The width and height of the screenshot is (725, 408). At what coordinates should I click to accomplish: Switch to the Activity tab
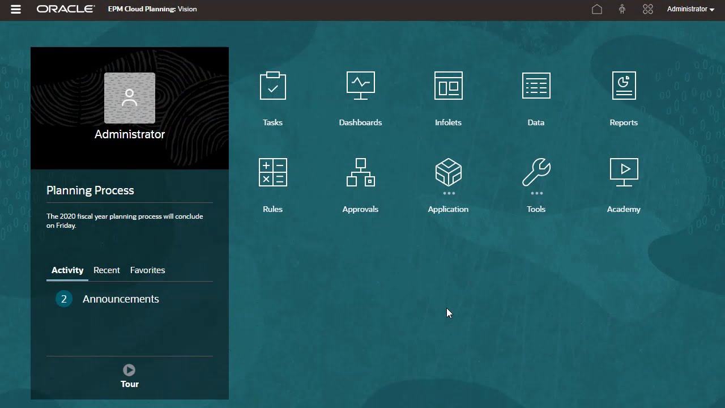(x=67, y=270)
